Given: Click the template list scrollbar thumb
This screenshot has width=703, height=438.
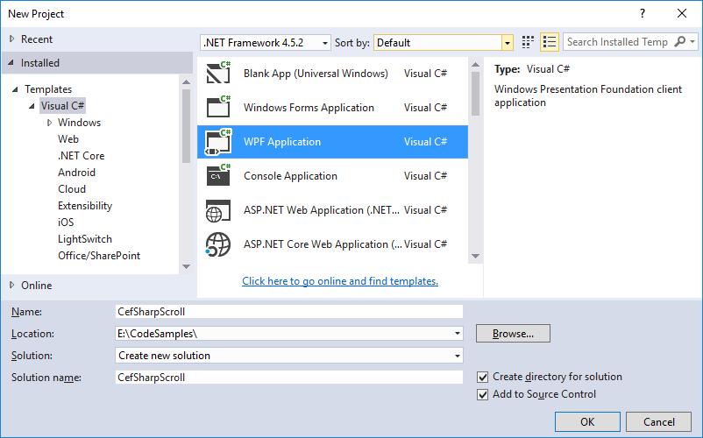Looking at the screenshot, I should point(476,93).
